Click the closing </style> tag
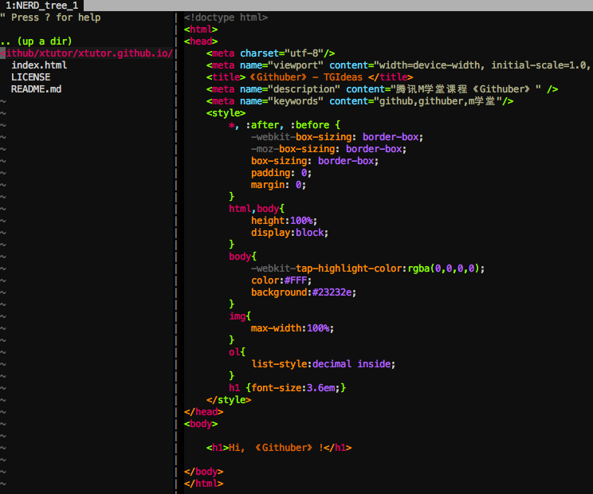593x494 pixels. click(229, 400)
